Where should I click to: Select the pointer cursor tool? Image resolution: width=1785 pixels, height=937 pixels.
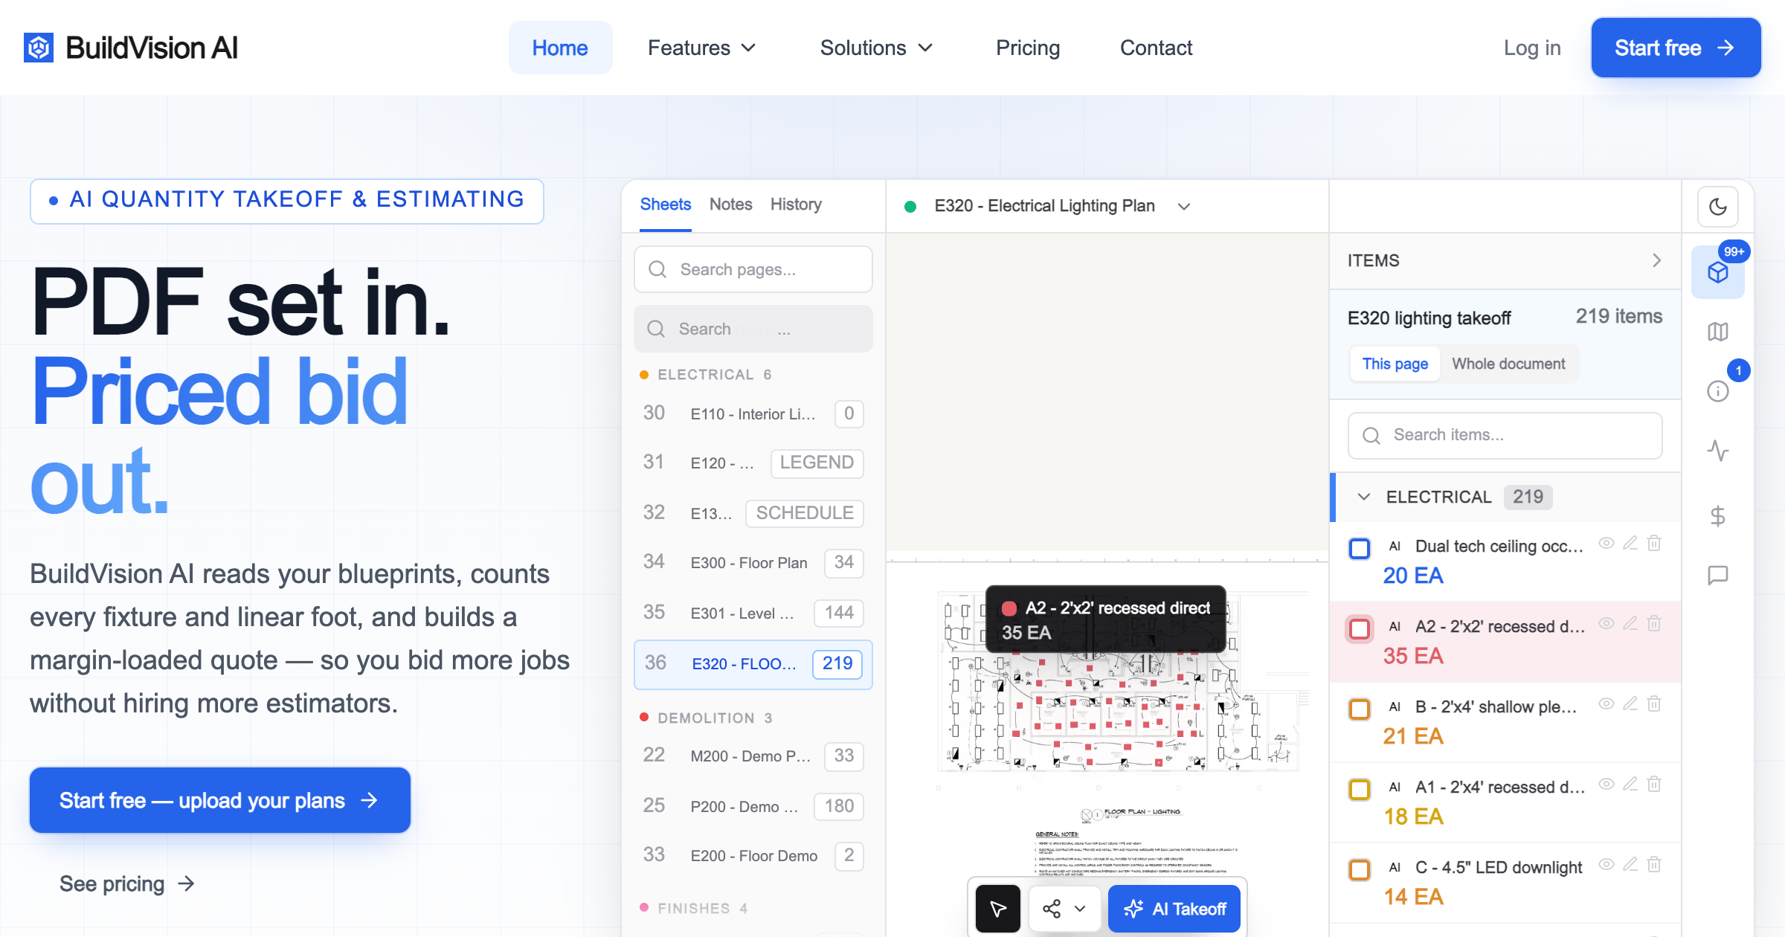click(x=997, y=909)
